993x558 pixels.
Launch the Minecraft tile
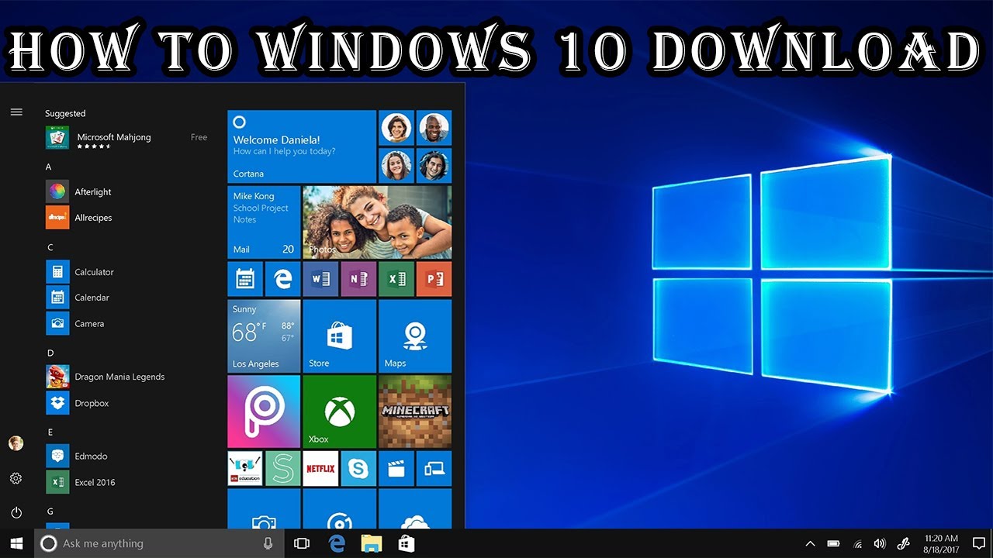(x=415, y=412)
